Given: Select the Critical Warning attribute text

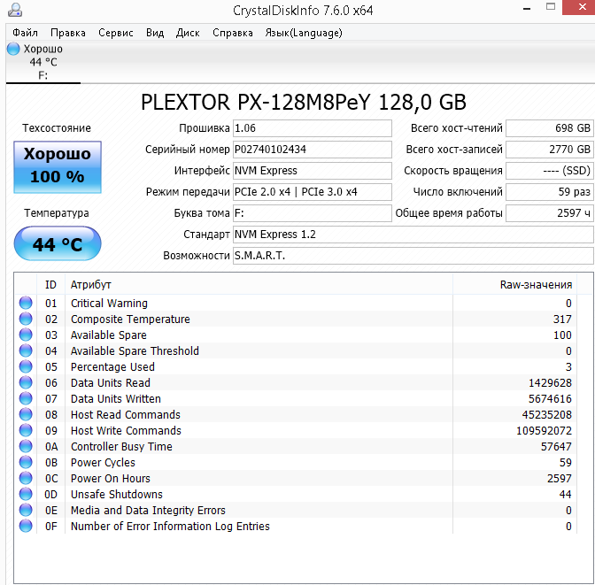Looking at the screenshot, I should 109,304.
